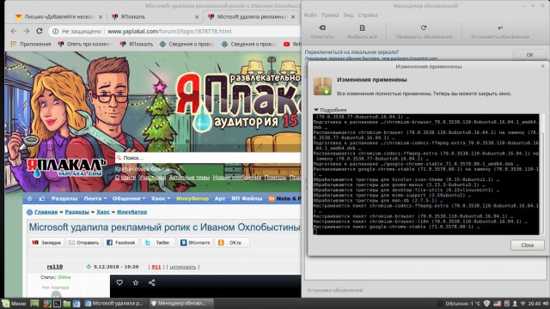Click Выбрать все toolbar button

point(362,32)
